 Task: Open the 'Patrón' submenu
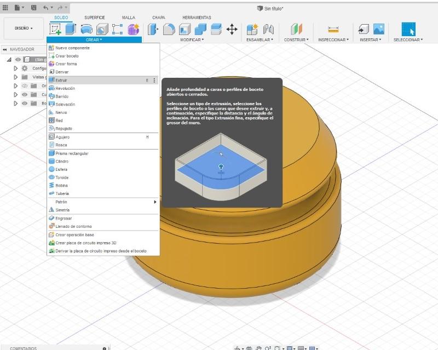(103, 202)
